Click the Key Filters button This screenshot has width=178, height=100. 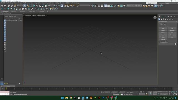(x=163, y=94)
